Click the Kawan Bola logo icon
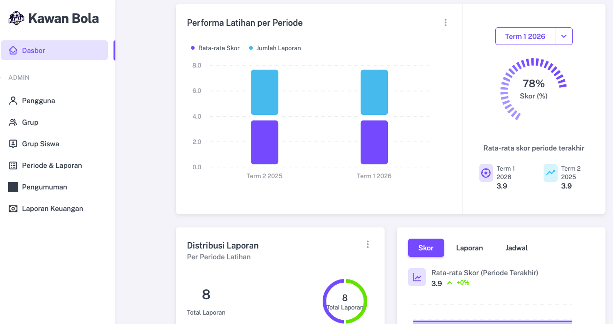Viewport: 613px width, 324px height. click(x=16, y=19)
